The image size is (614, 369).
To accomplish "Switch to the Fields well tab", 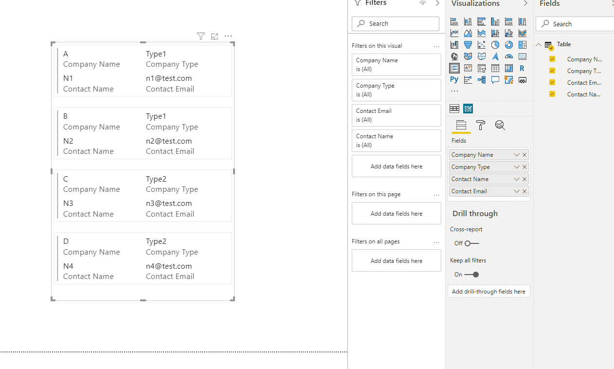I will [x=461, y=125].
